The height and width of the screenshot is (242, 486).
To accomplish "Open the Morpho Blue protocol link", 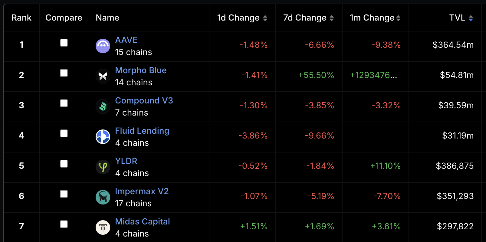I will pyautogui.click(x=141, y=70).
